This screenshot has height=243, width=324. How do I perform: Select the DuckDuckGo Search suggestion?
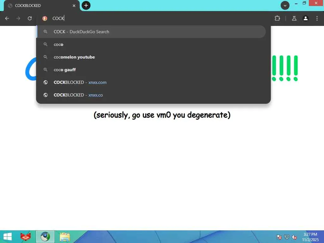[x=151, y=32]
